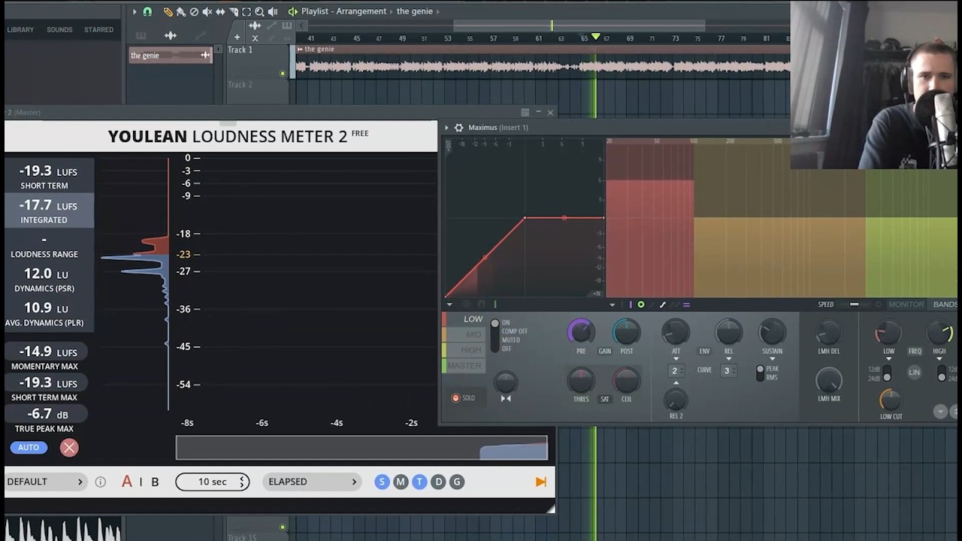Select the slip tool in Playlist toolbar

(x=220, y=11)
